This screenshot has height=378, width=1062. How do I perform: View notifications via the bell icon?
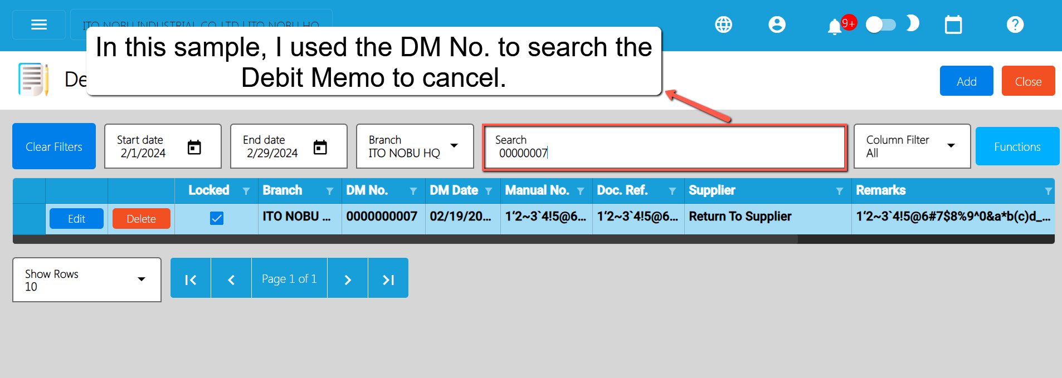834,26
